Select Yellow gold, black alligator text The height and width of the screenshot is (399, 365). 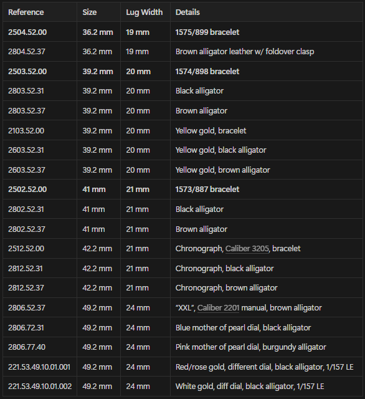click(221, 150)
